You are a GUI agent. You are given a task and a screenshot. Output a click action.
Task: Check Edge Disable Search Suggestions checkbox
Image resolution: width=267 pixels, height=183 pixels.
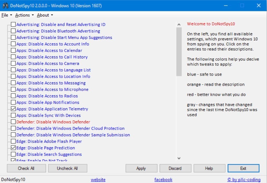(13, 154)
